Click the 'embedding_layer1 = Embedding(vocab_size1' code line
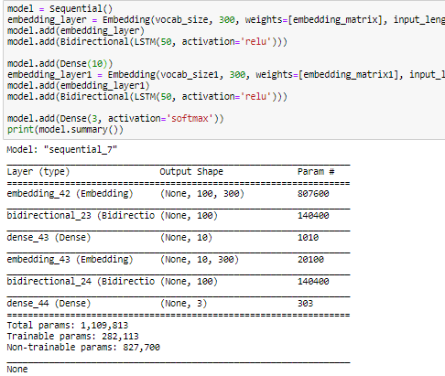The width and height of the screenshot is (445, 376). tap(226, 75)
